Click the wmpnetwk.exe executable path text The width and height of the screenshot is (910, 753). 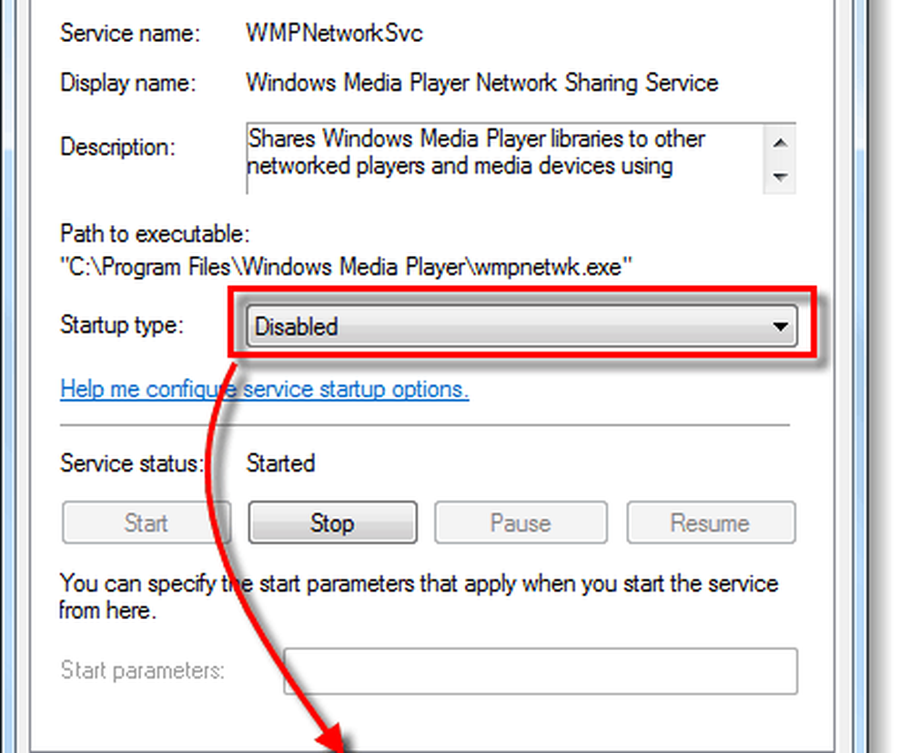click(347, 268)
